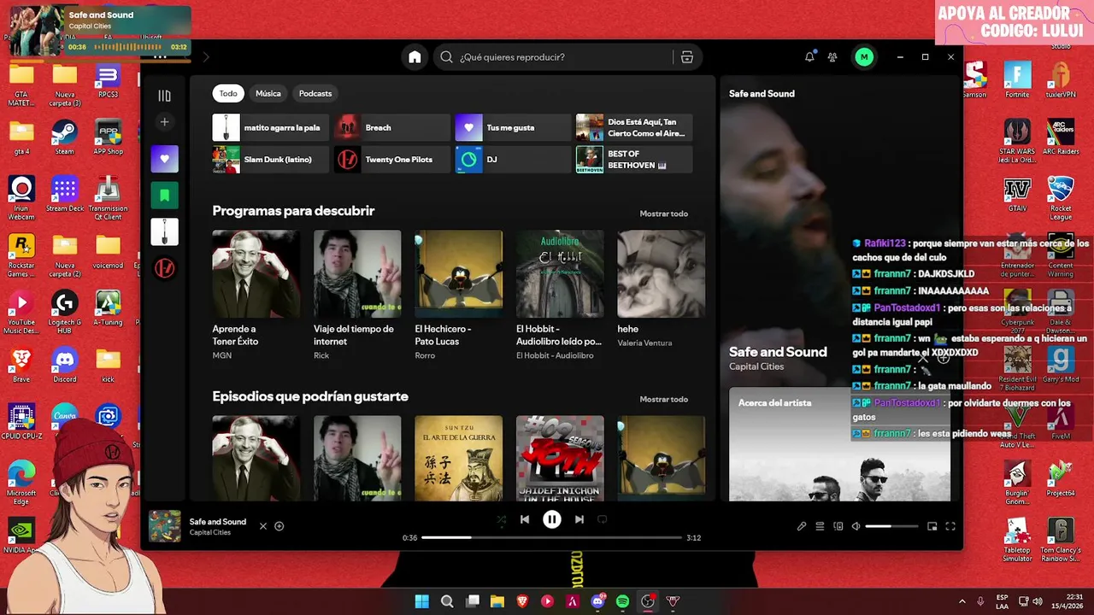Open Dios Está Aquí shortcut tile
The image size is (1094, 615).
click(x=634, y=127)
